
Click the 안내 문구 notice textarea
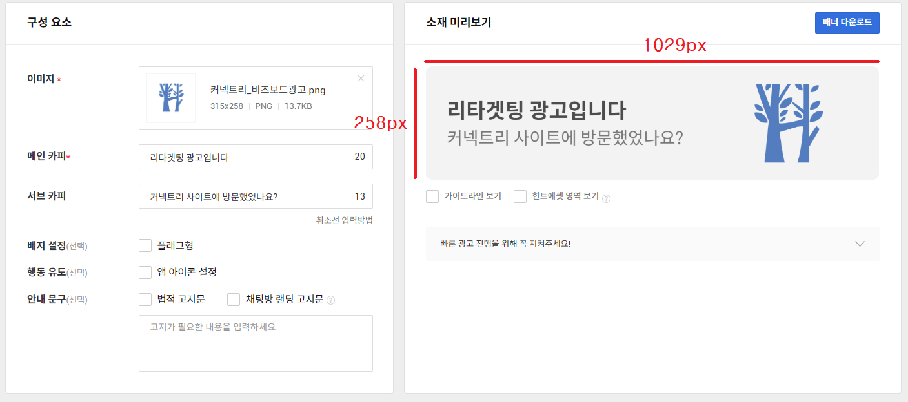[x=256, y=341]
